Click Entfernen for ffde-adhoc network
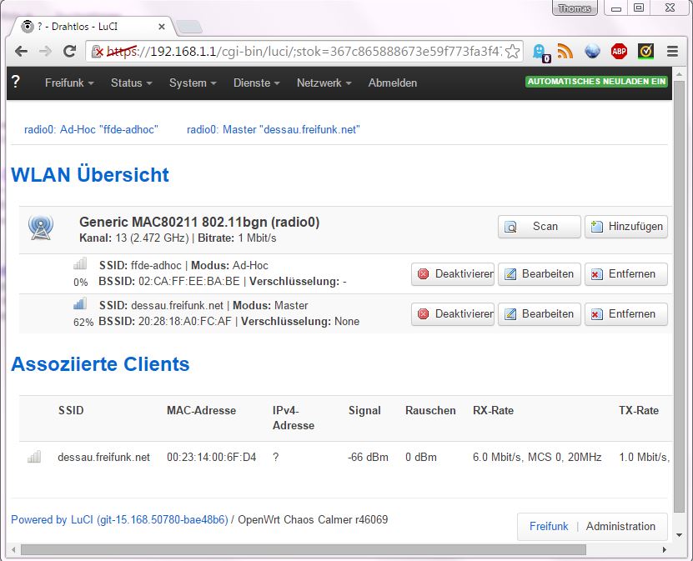Viewport: 693px width, 561px height. pos(625,274)
